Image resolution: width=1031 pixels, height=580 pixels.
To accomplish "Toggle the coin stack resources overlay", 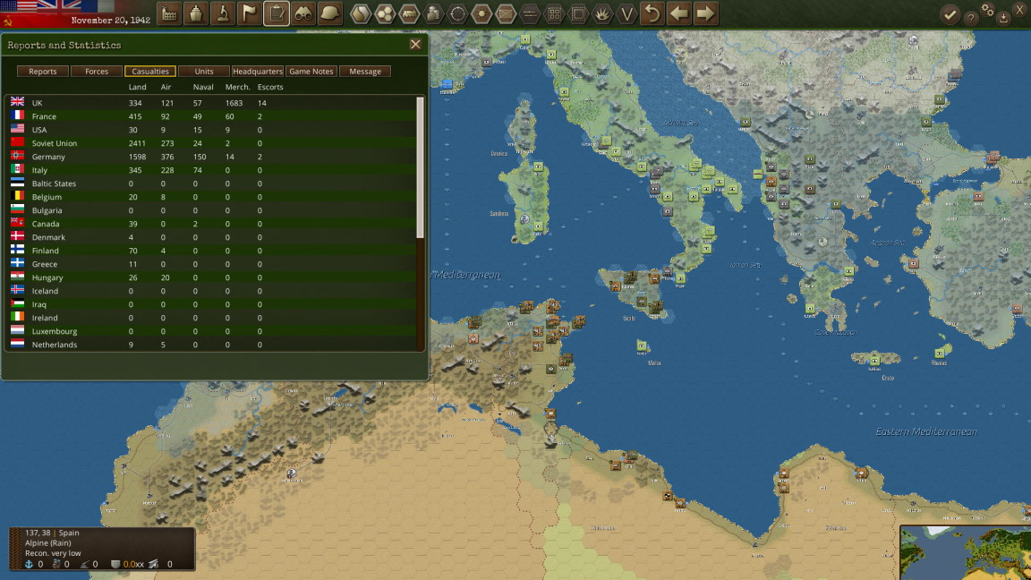I will [433, 13].
